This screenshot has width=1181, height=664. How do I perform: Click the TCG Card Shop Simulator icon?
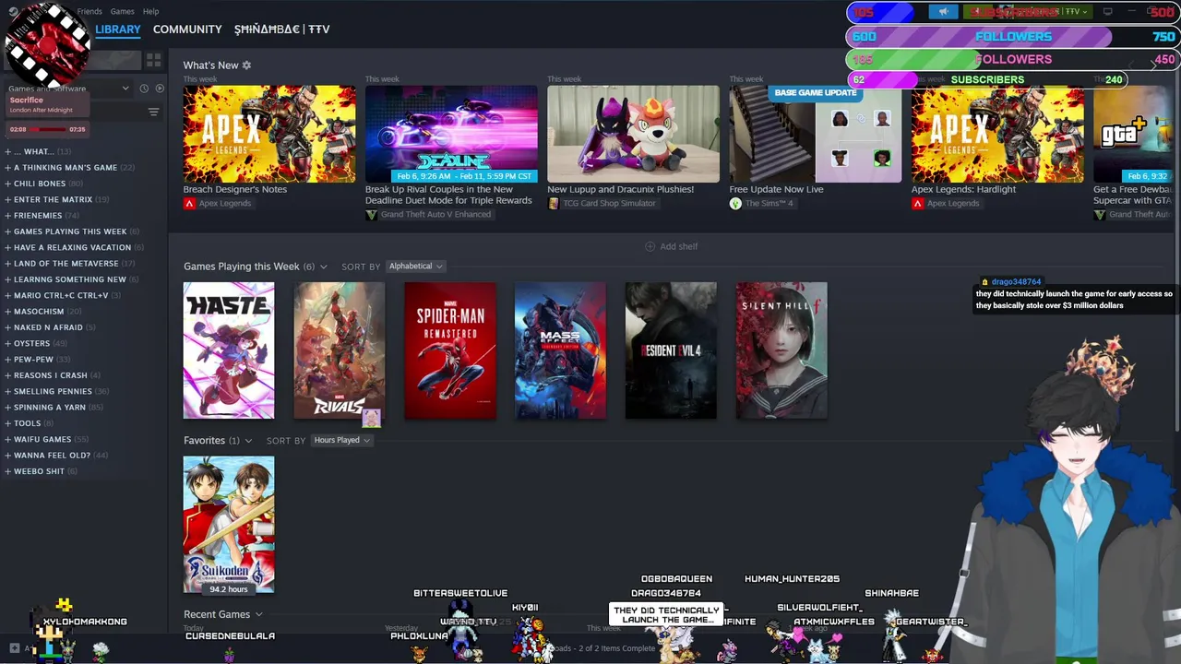point(554,203)
